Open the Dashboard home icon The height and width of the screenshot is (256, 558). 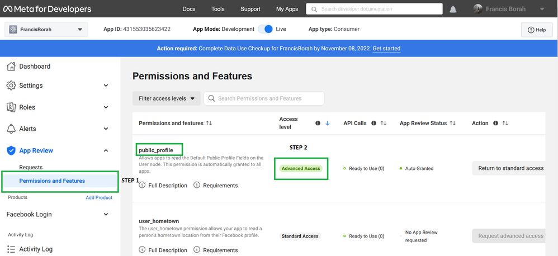coord(11,67)
